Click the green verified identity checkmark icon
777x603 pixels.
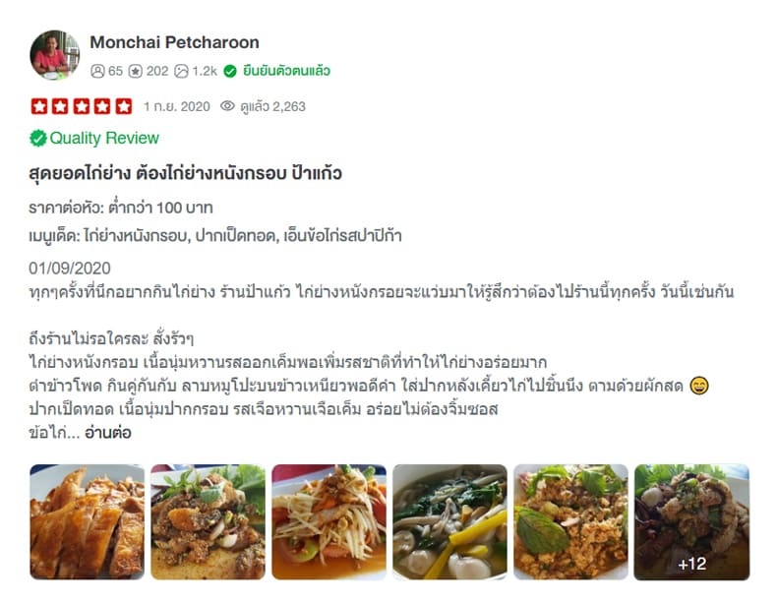(x=230, y=72)
